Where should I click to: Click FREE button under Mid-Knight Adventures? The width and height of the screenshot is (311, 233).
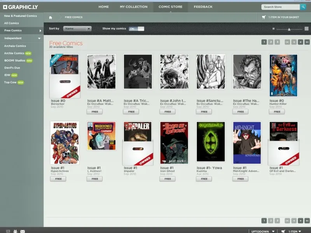tap(240, 179)
